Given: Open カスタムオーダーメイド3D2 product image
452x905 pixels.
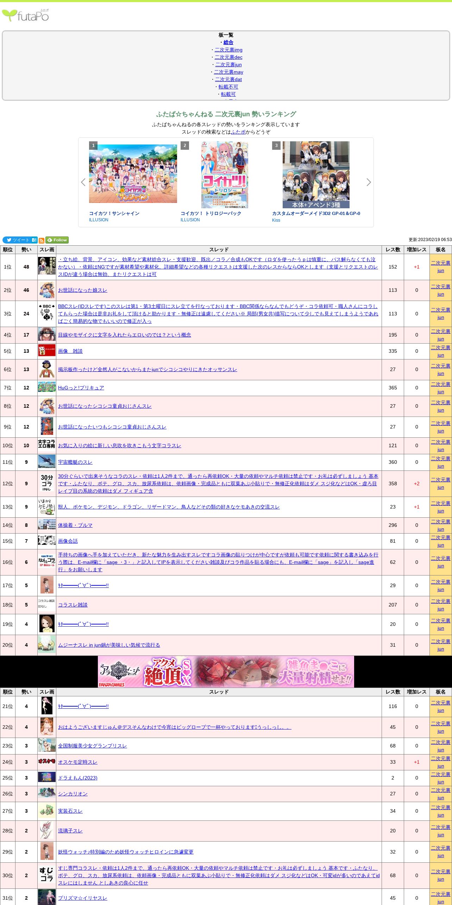Looking at the screenshot, I should pos(316,175).
